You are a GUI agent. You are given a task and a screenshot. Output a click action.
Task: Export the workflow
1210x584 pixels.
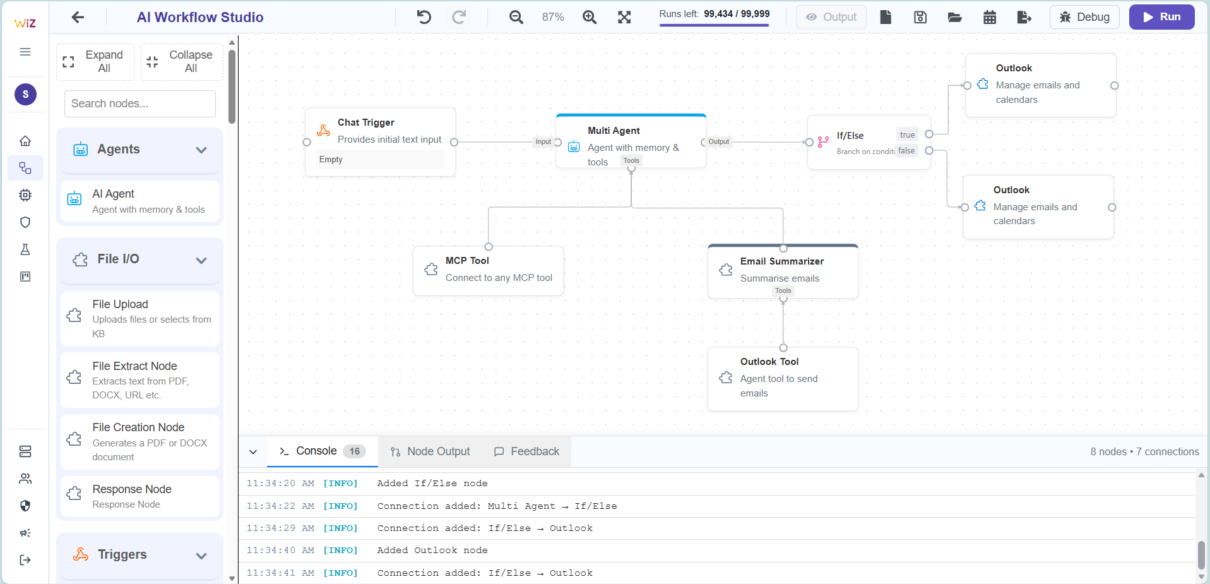point(1024,17)
